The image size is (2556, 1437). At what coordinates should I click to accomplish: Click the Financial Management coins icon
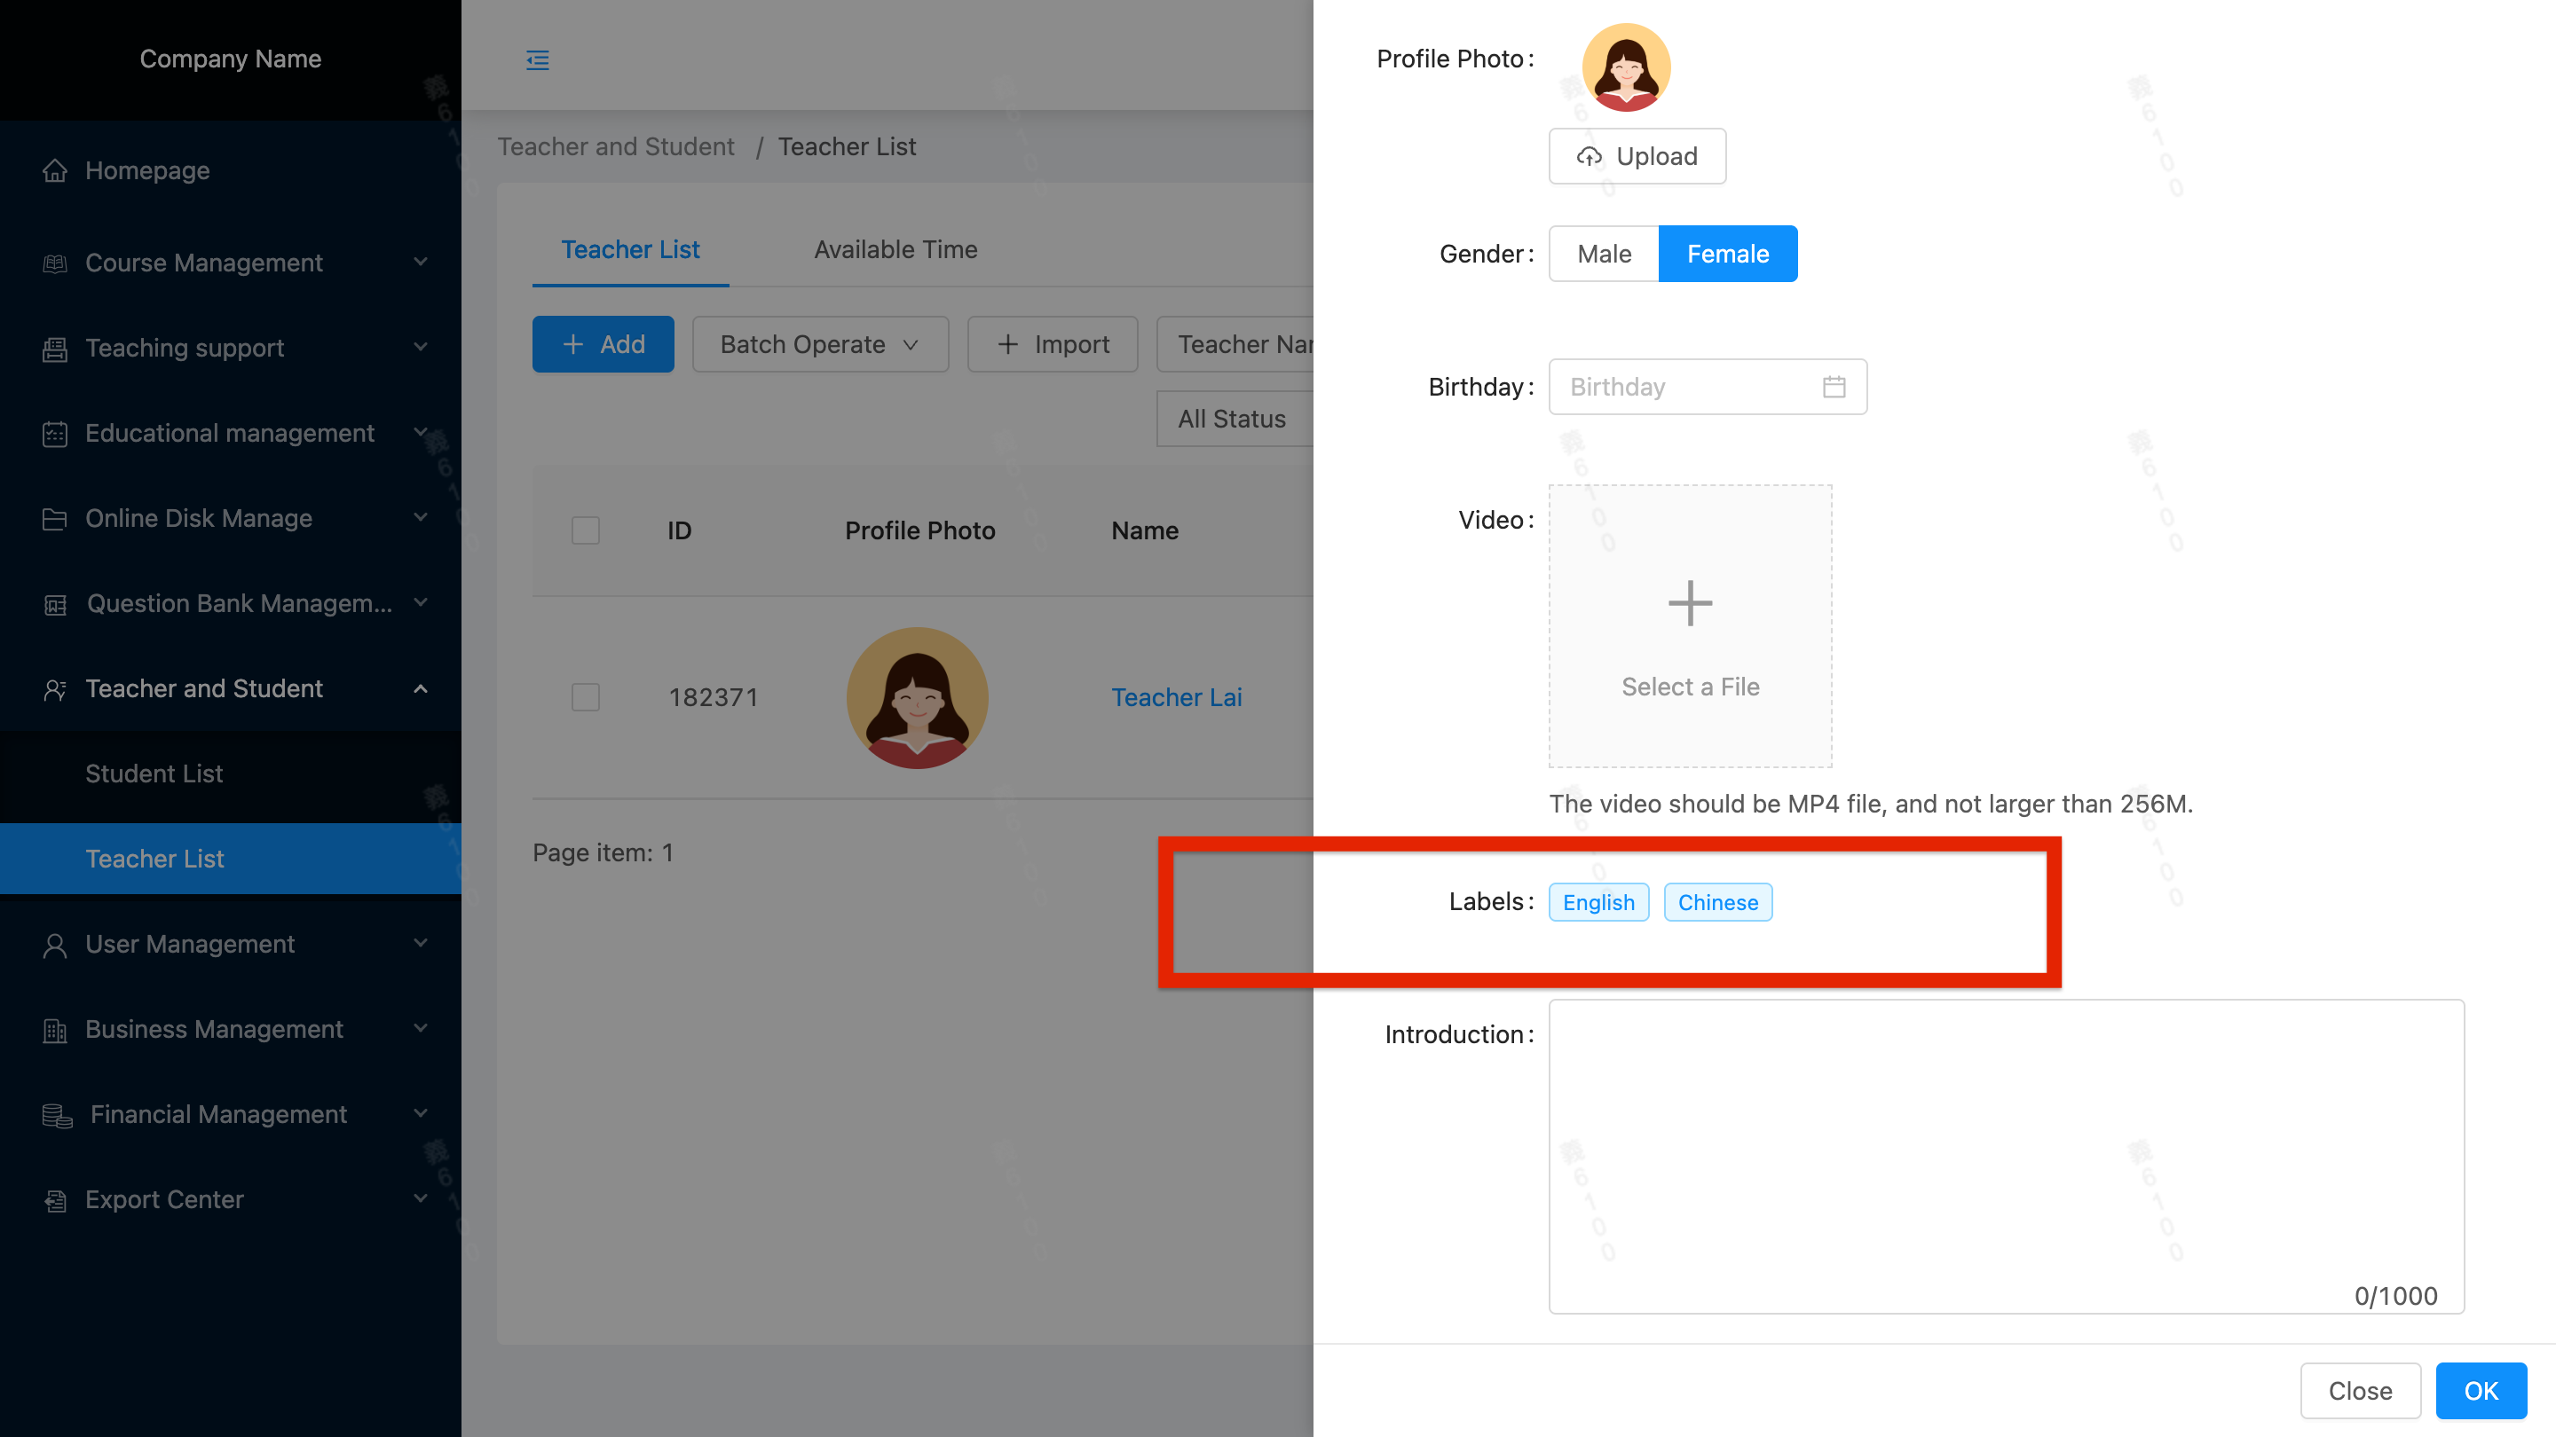pyautogui.click(x=58, y=1115)
